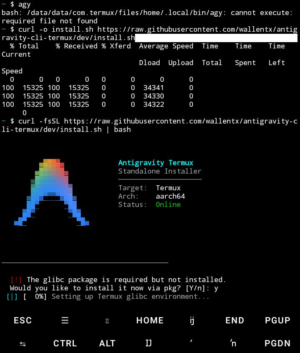Select the '34341' speed value
The image size is (300, 353).
tap(154, 88)
